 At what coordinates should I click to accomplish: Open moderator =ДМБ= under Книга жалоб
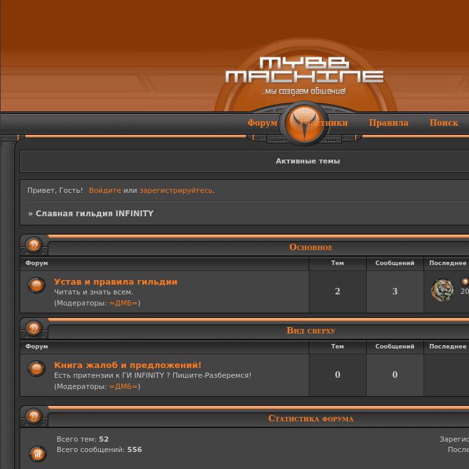pos(124,386)
